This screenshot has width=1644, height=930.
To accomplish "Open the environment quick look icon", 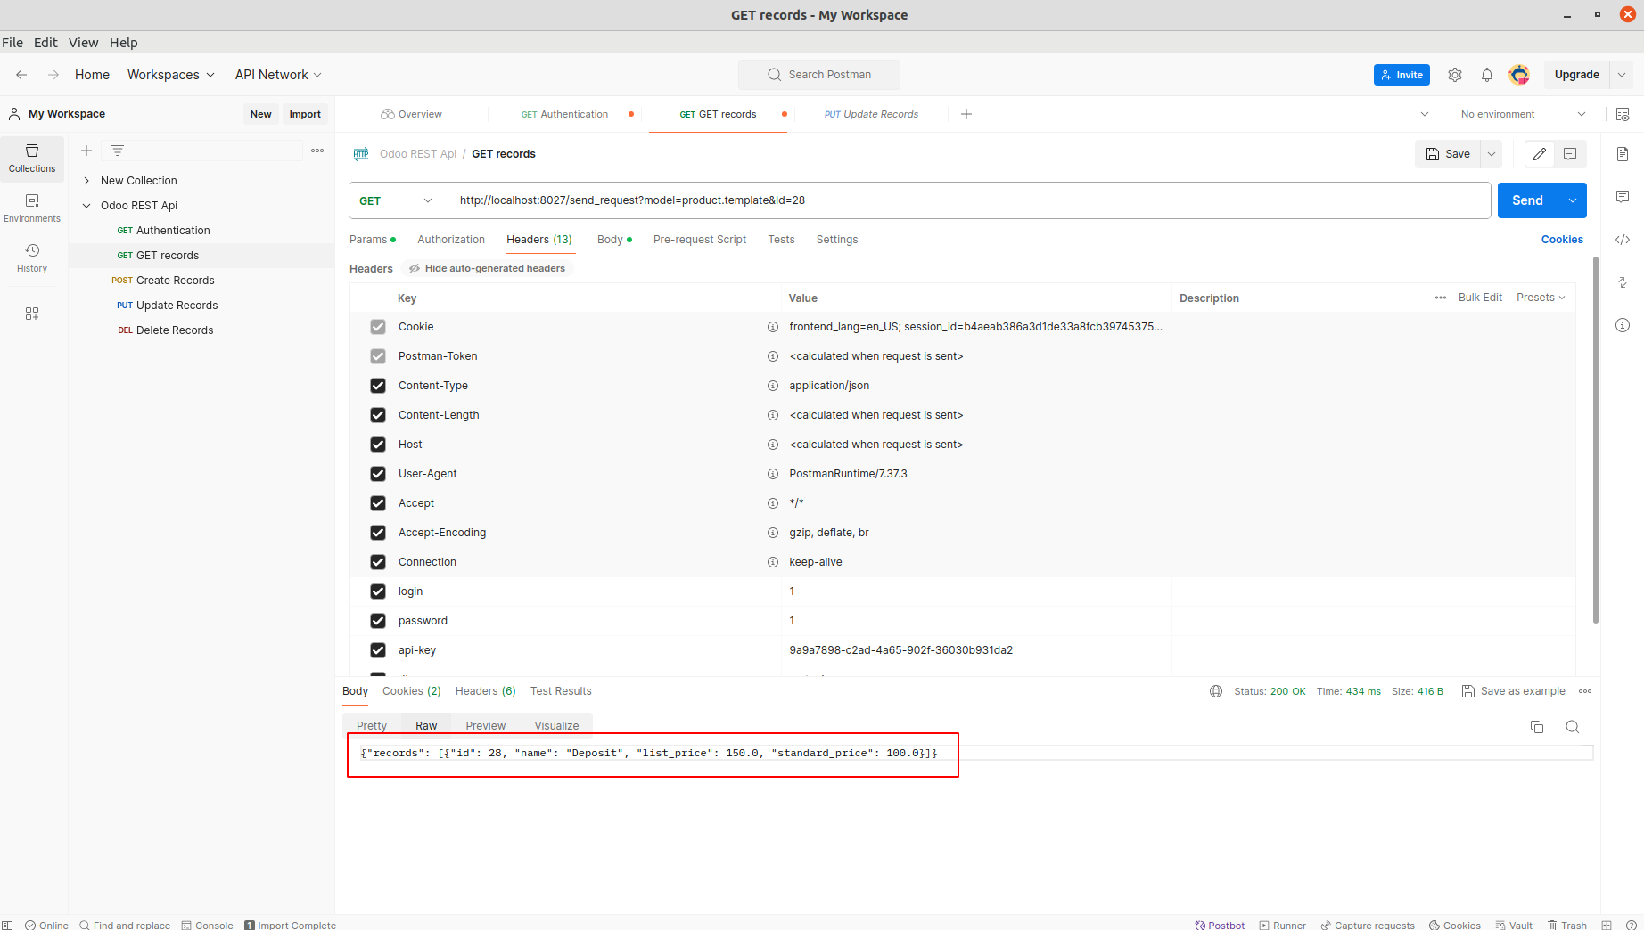I will coord(1623,114).
